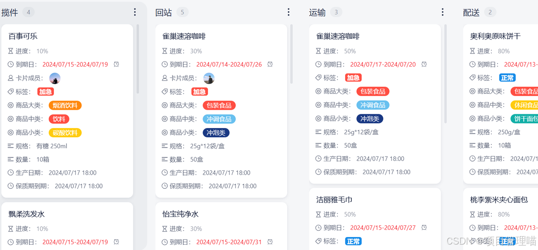Image resolution: width=538 pixels, height=250 pixels.
Task: Click the progress value 80% on 奥利奥原味饼干
Action: point(504,51)
